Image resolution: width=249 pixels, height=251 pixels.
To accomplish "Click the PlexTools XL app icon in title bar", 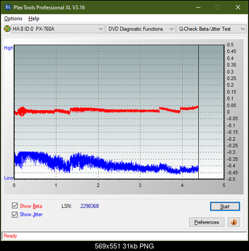I will [x=7, y=7].
